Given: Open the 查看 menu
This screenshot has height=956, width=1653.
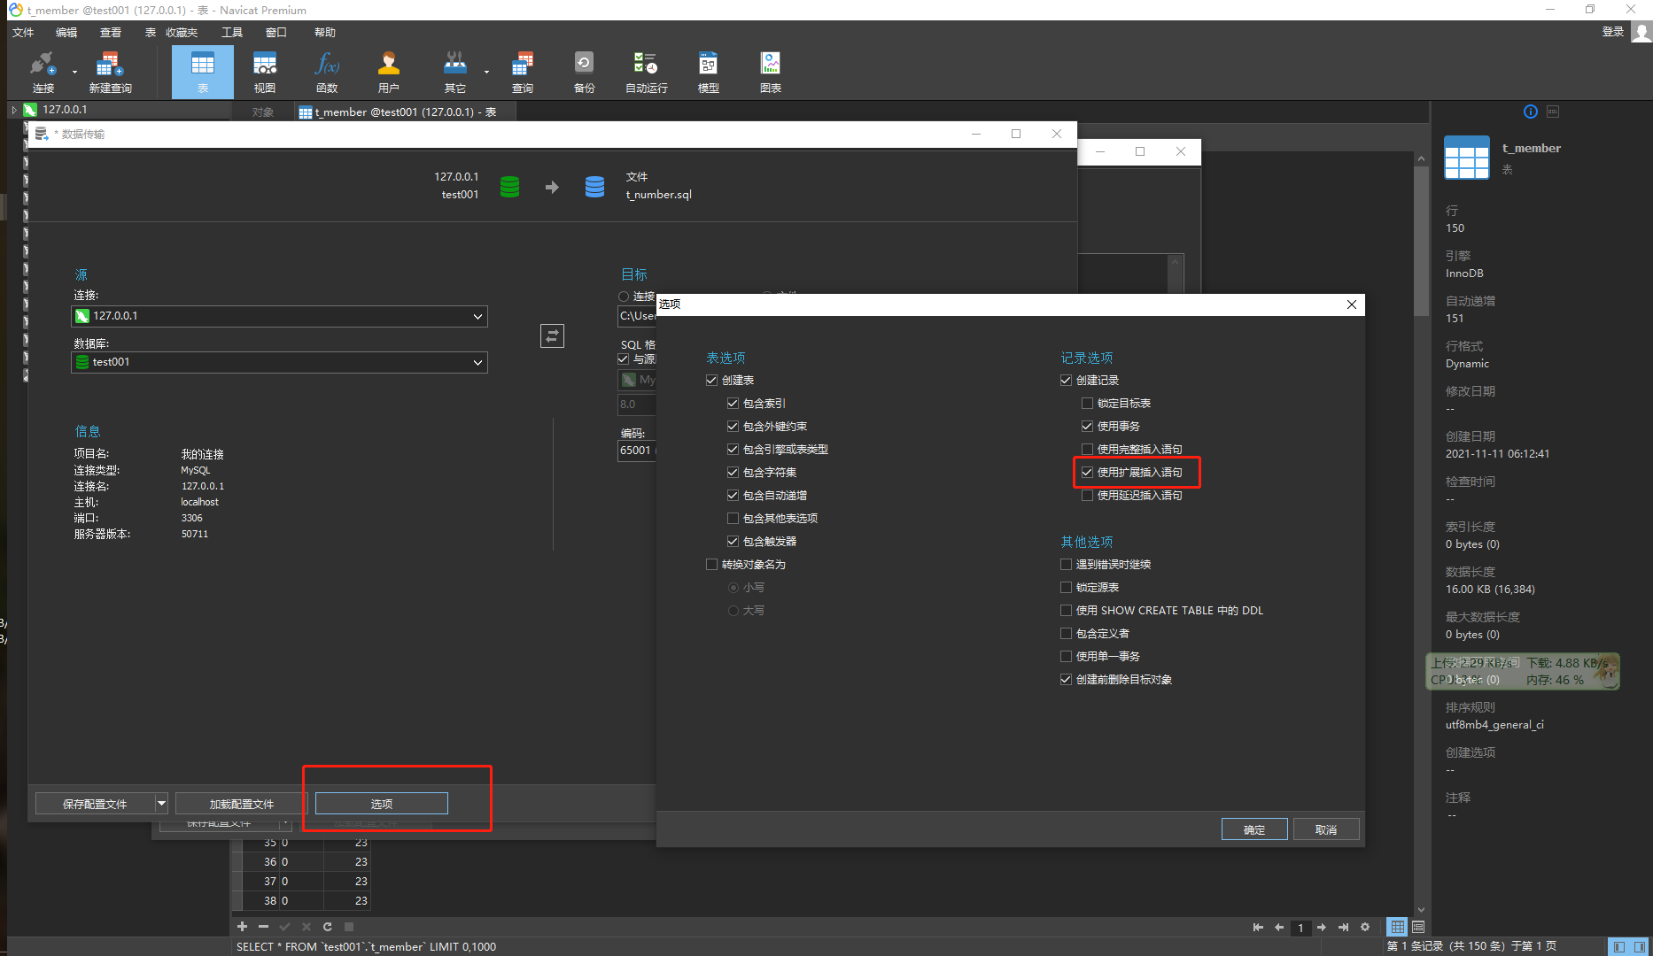Looking at the screenshot, I should click(111, 33).
